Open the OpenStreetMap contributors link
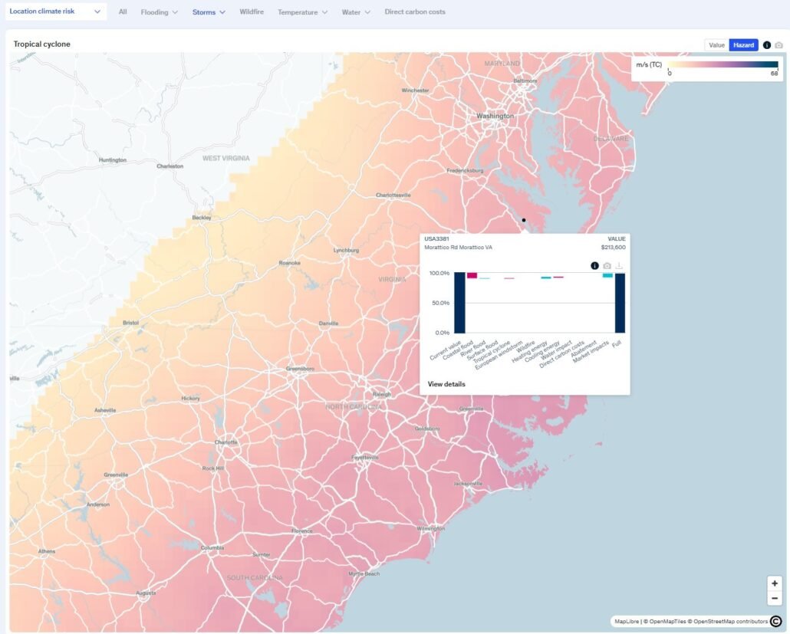 [x=727, y=622]
